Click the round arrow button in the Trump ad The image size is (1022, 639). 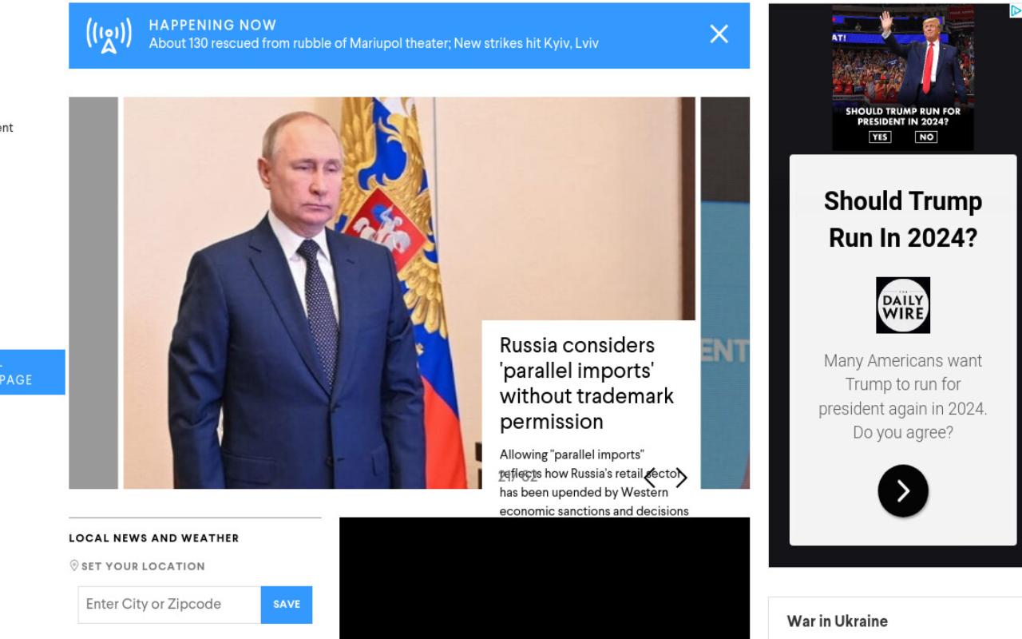coord(903,490)
